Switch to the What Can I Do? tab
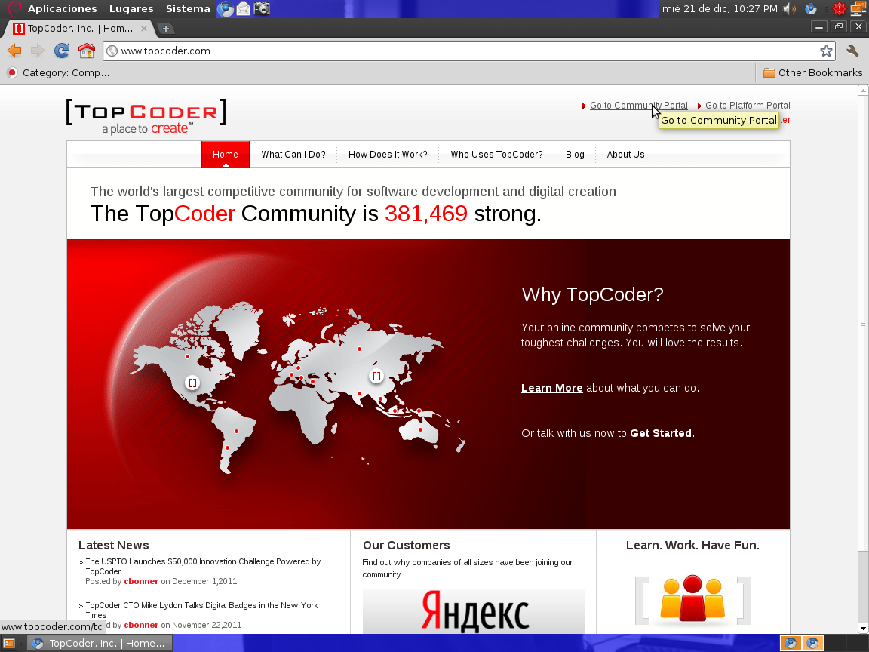The image size is (869, 652). 293,154
